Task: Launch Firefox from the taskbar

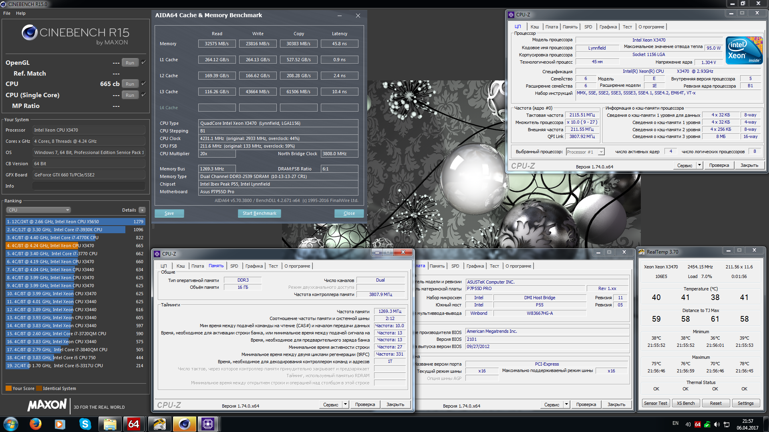Action: pos(36,424)
